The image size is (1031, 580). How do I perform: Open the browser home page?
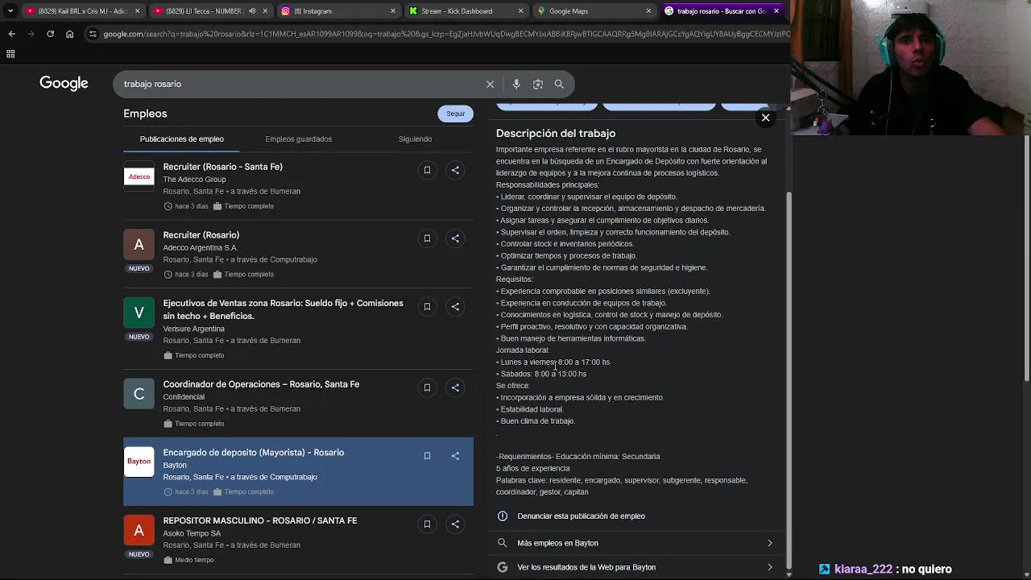point(69,34)
